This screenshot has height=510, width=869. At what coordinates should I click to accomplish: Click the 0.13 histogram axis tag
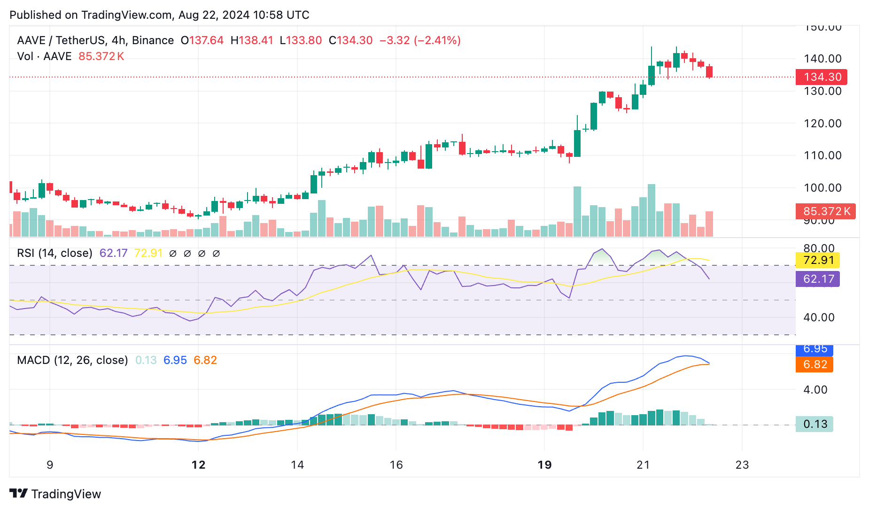(815, 424)
